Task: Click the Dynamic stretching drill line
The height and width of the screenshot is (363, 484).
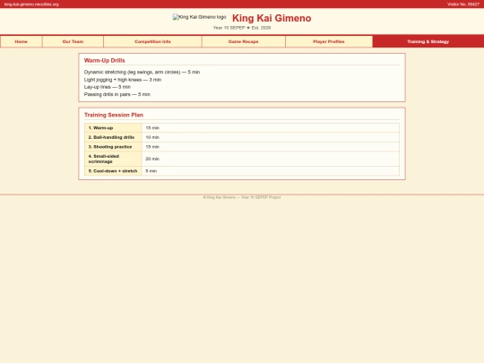Action: [142, 73]
